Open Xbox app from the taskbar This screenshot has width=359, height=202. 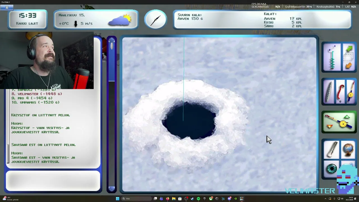pos(211,199)
